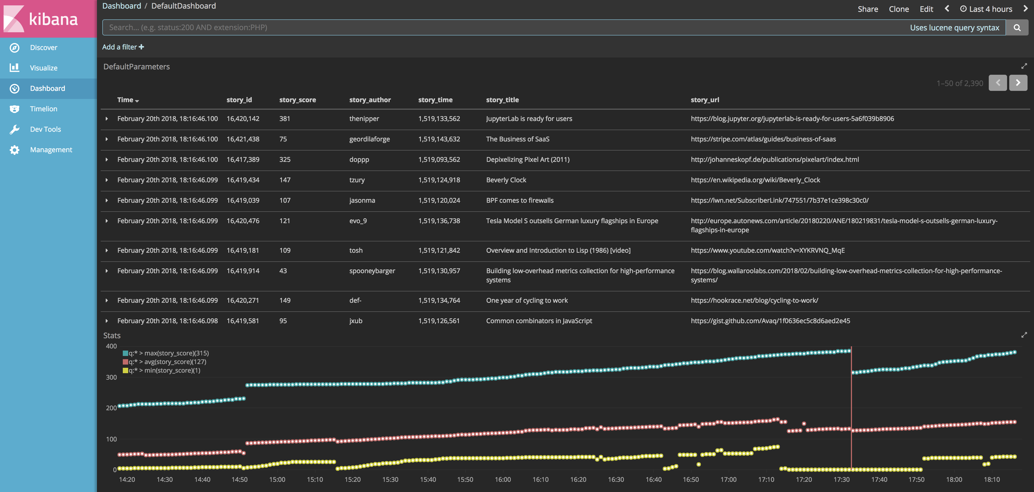Click the Add a filter link
This screenshot has height=492, width=1034.
coord(123,47)
